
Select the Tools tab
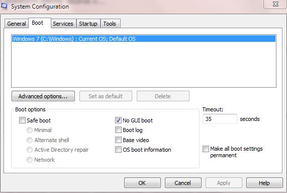(110, 24)
